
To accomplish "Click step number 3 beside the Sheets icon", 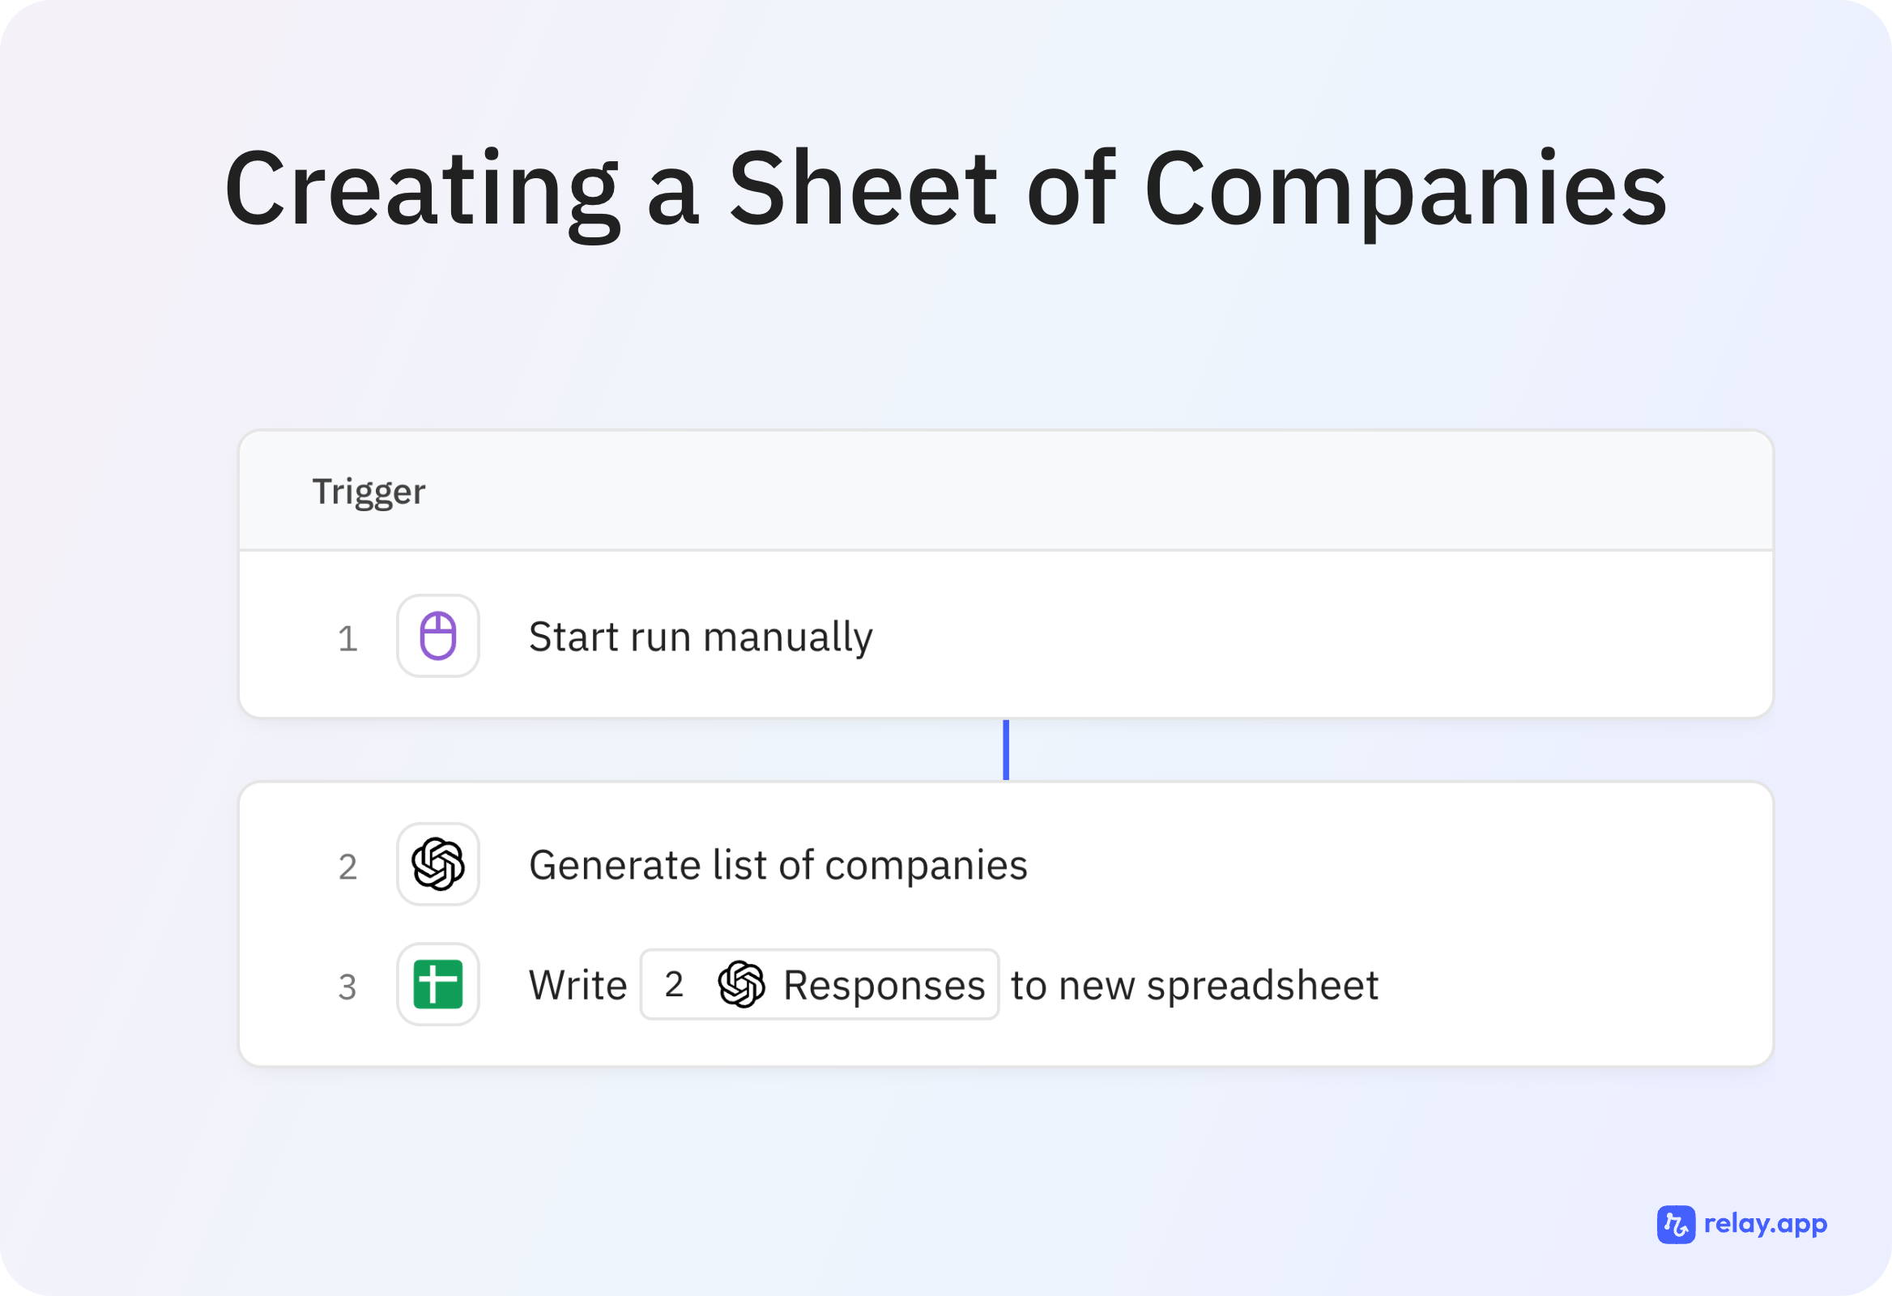I will pos(347,987).
